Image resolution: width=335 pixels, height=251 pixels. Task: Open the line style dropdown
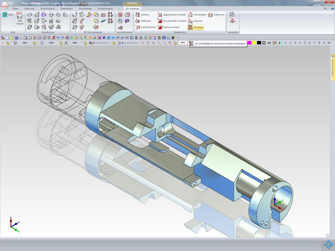coord(110,43)
